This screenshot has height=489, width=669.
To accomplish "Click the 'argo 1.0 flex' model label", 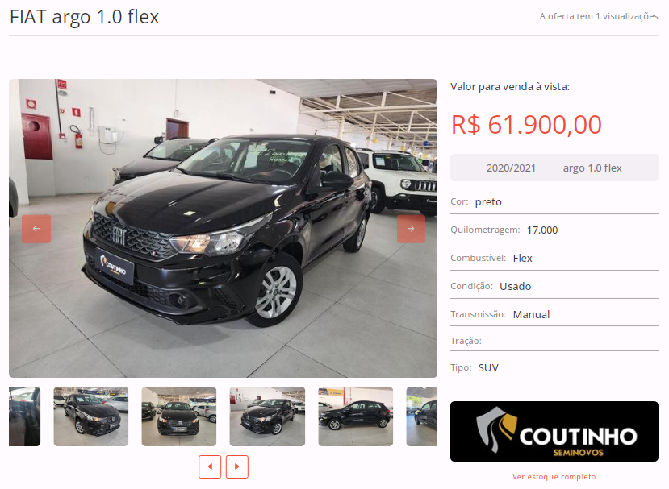I will [x=592, y=168].
